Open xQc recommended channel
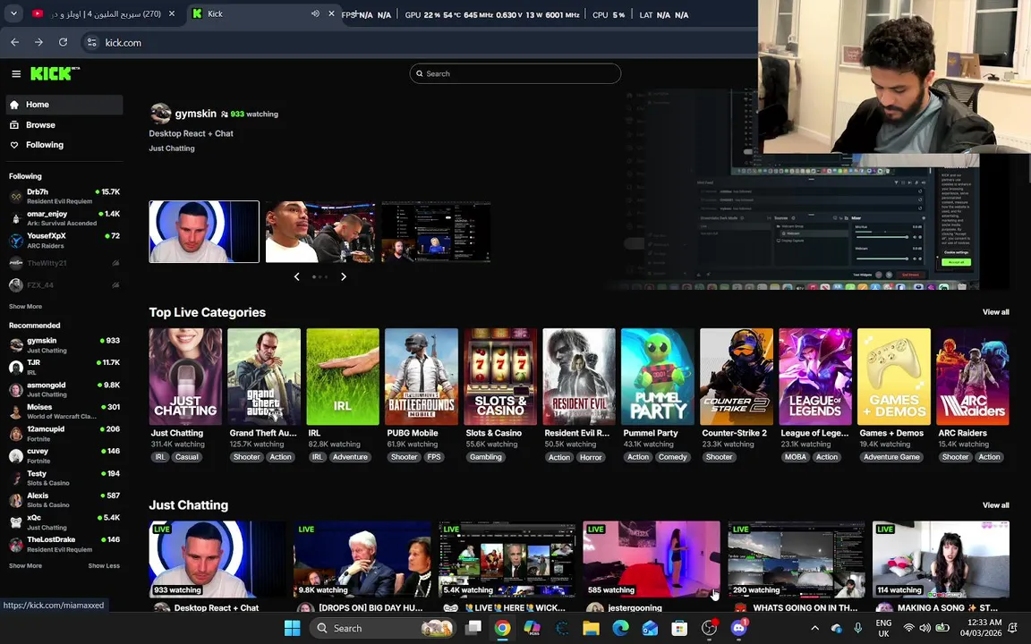The image size is (1031, 644). tap(64, 521)
